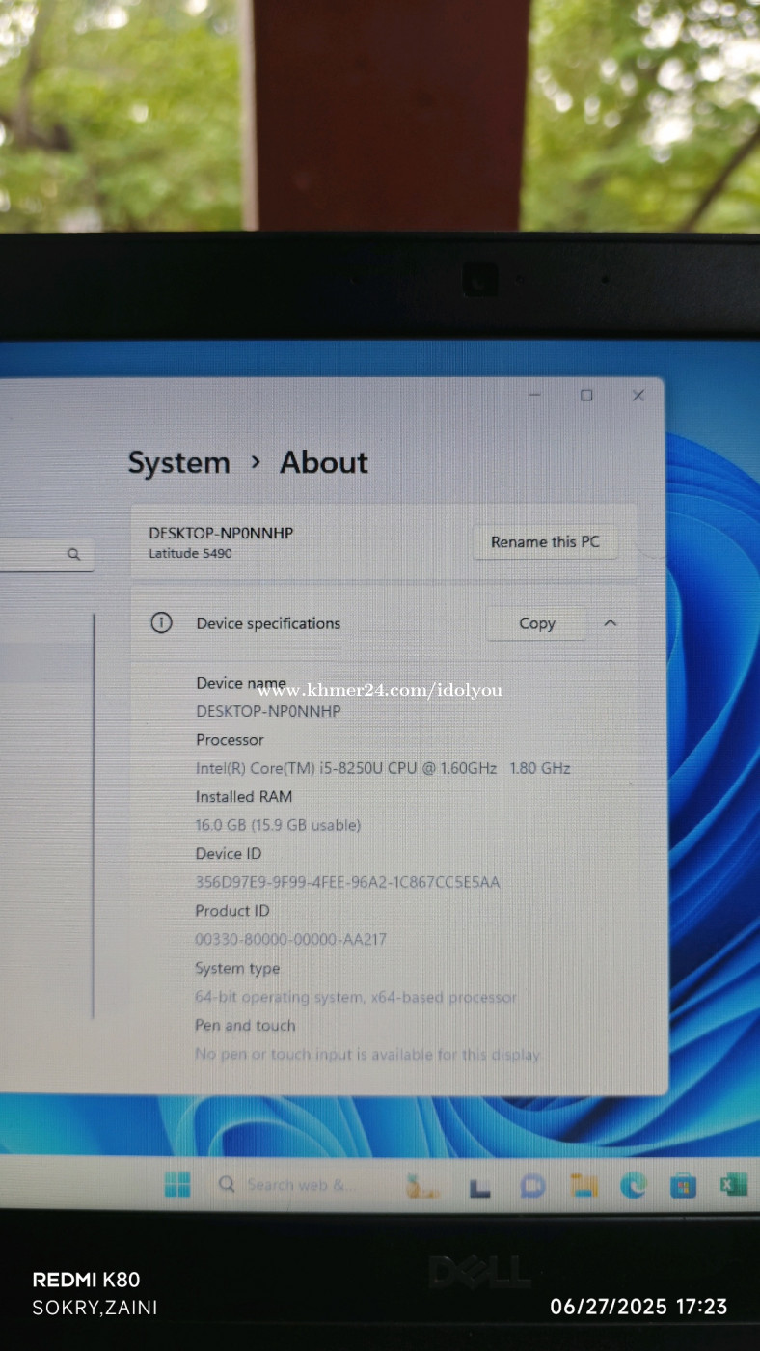Collapse the Device specifications section
This screenshot has width=760, height=1351.
coord(610,623)
